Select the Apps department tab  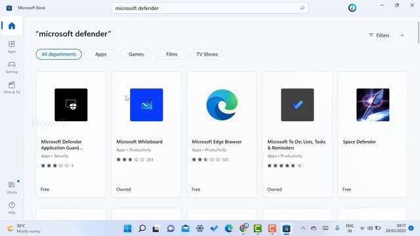point(100,54)
